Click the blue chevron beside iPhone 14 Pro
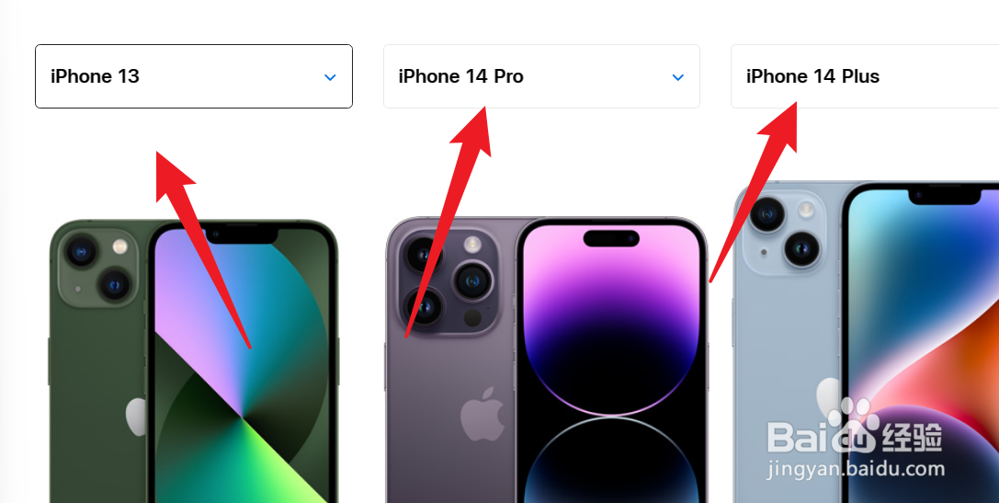The height and width of the screenshot is (503, 999). pos(678,77)
